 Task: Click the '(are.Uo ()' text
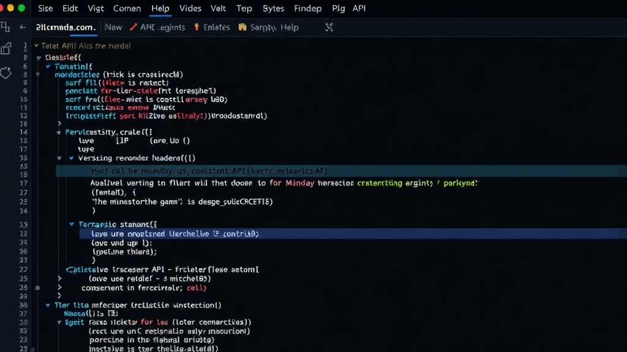tap(170, 141)
